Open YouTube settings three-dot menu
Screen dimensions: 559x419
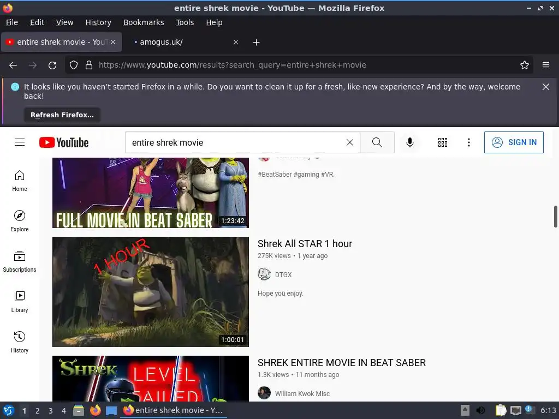tap(469, 142)
